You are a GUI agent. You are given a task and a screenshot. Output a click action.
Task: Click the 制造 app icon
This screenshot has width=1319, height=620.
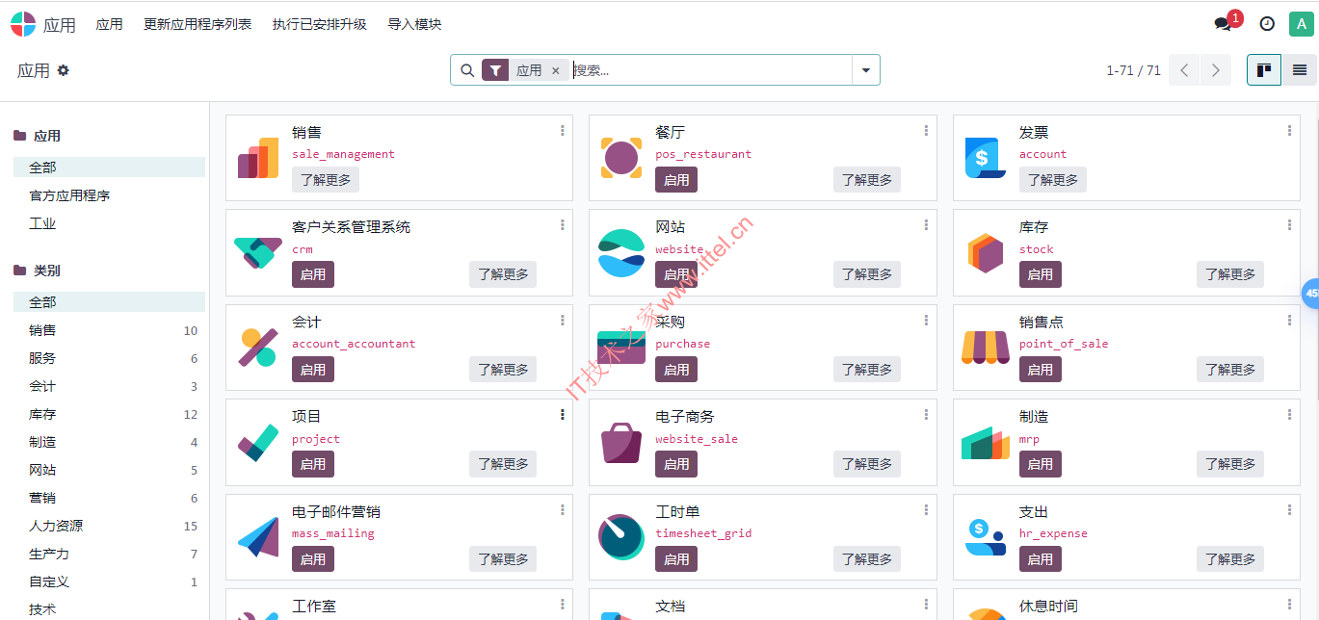pyautogui.click(x=985, y=443)
